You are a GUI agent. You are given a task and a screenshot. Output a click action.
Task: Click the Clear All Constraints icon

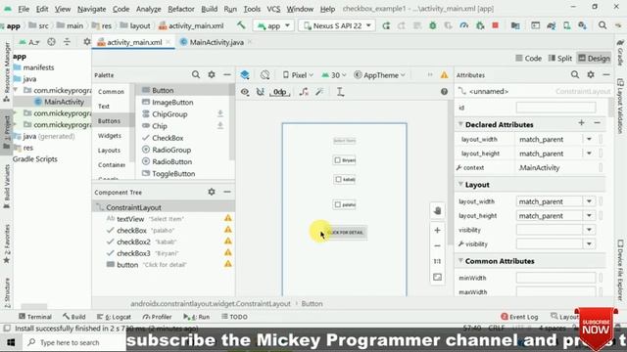click(x=304, y=92)
